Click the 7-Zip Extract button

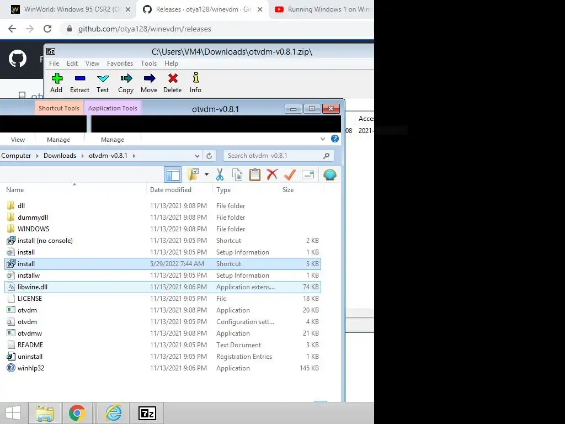click(x=79, y=83)
